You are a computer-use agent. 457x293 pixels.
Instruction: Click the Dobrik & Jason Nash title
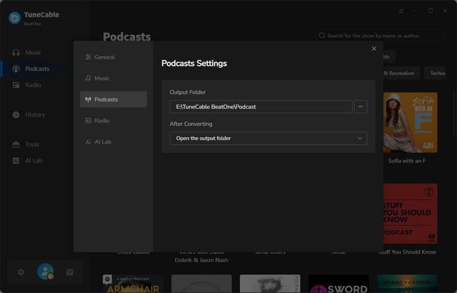(x=202, y=261)
